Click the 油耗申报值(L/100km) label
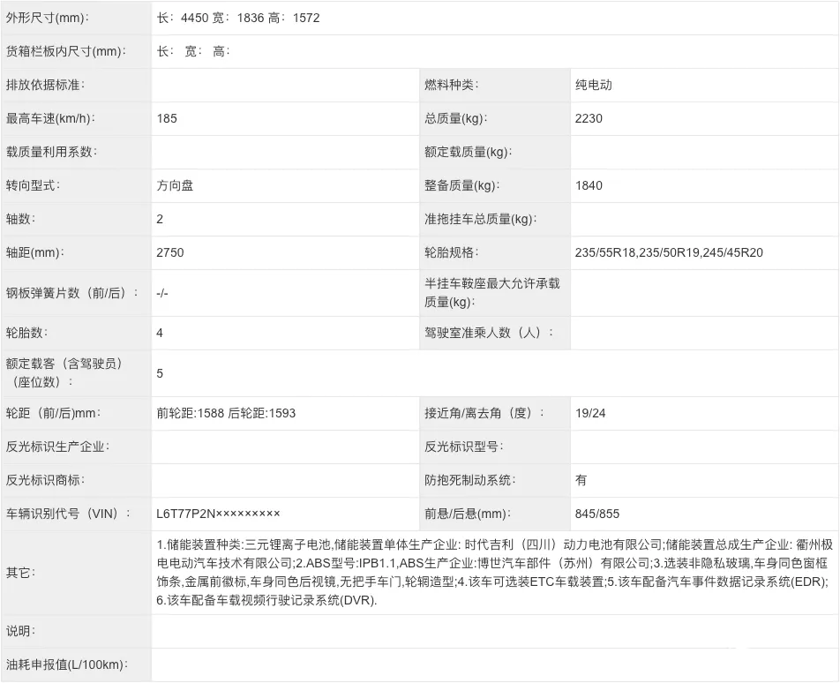Image resolution: width=840 pixels, height=683 pixels. click(x=67, y=665)
